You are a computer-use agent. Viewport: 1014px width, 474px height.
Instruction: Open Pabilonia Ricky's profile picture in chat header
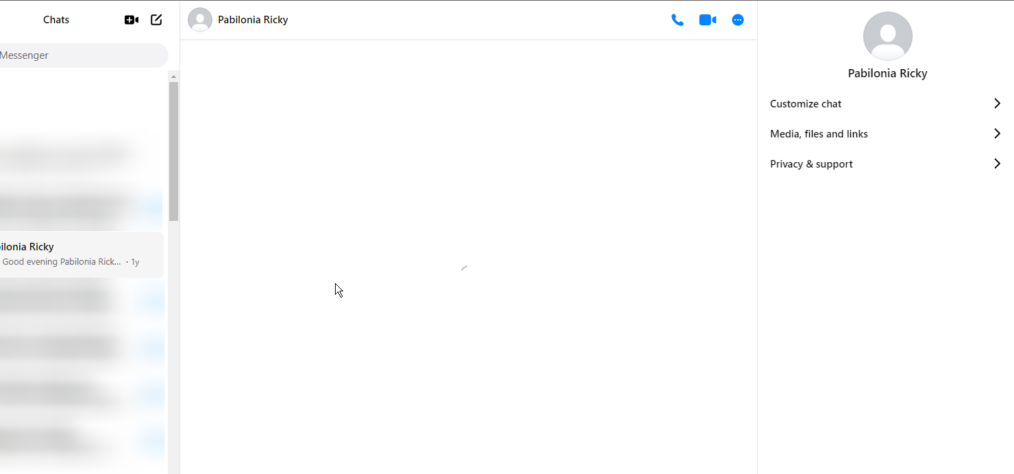[199, 19]
